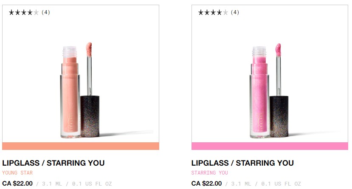Viewport: 352px width, 189px height.
Task: Click the CA $22.00 price under Young Star
Action: click(x=17, y=183)
